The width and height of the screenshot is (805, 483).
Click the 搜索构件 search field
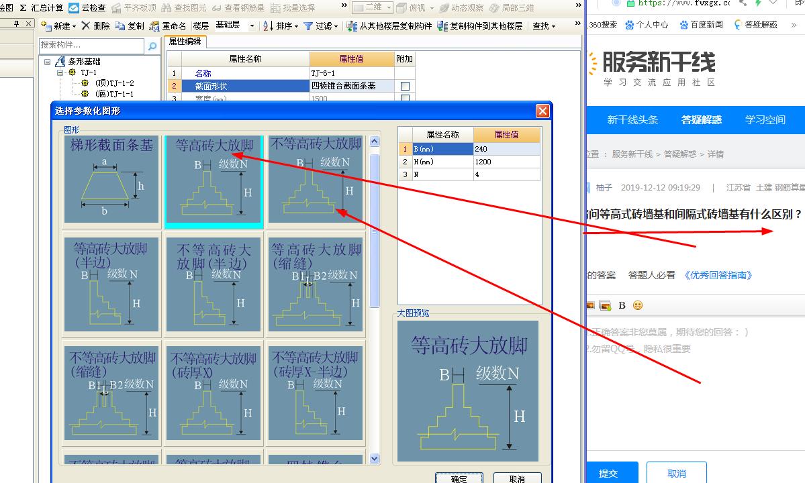coord(92,46)
